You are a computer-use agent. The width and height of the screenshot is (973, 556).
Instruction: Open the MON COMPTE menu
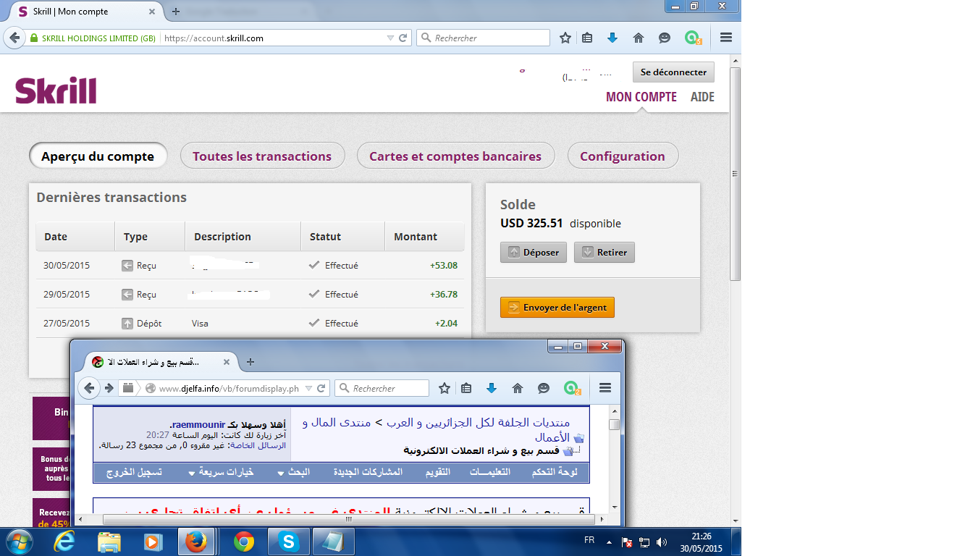click(x=641, y=97)
